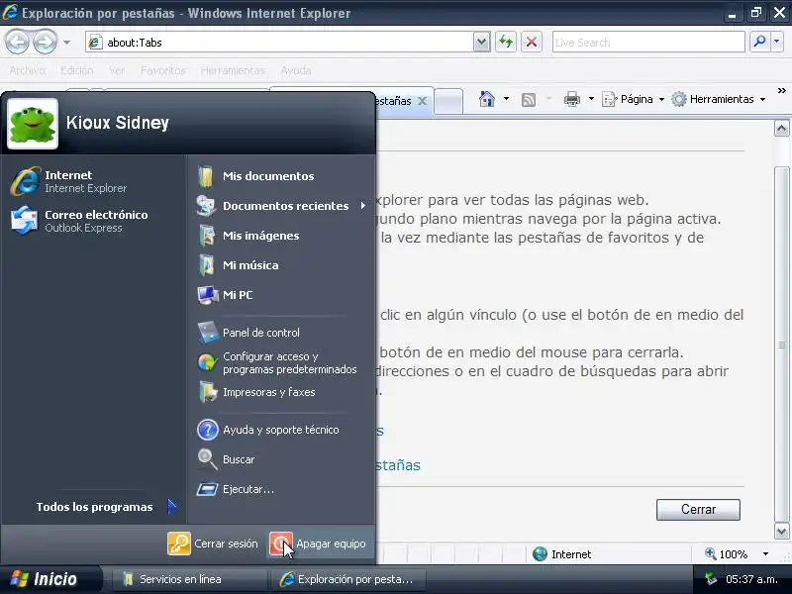Open the Ayuda menu
Image resolution: width=792 pixels, height=594 pixels.
click(296, 70)
